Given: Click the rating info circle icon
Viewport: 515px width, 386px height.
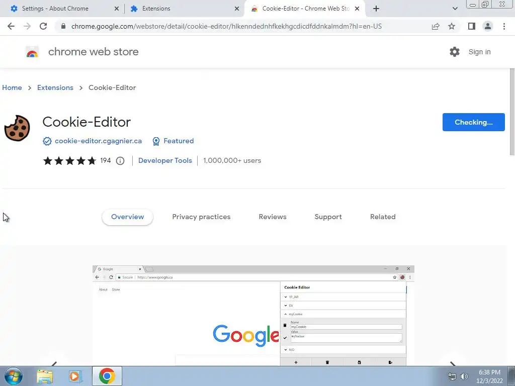Looking at the screenshot, I should pos(120,161).
